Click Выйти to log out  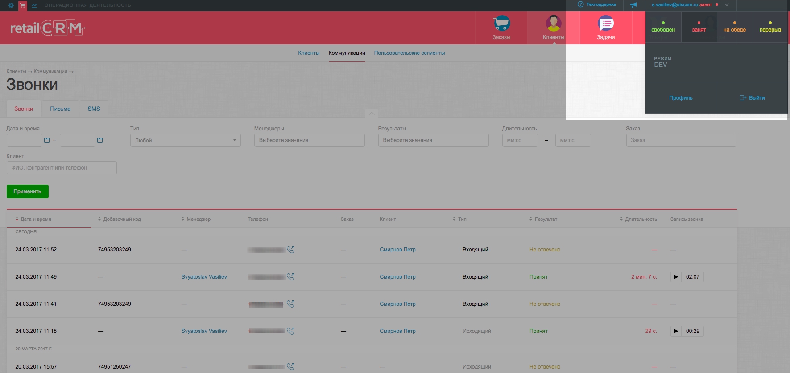click(x=753, y=98)
